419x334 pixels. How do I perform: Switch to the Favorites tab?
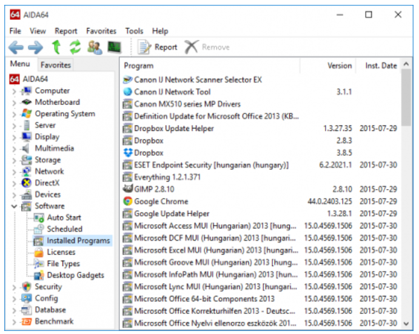click(x=56, y=65)
